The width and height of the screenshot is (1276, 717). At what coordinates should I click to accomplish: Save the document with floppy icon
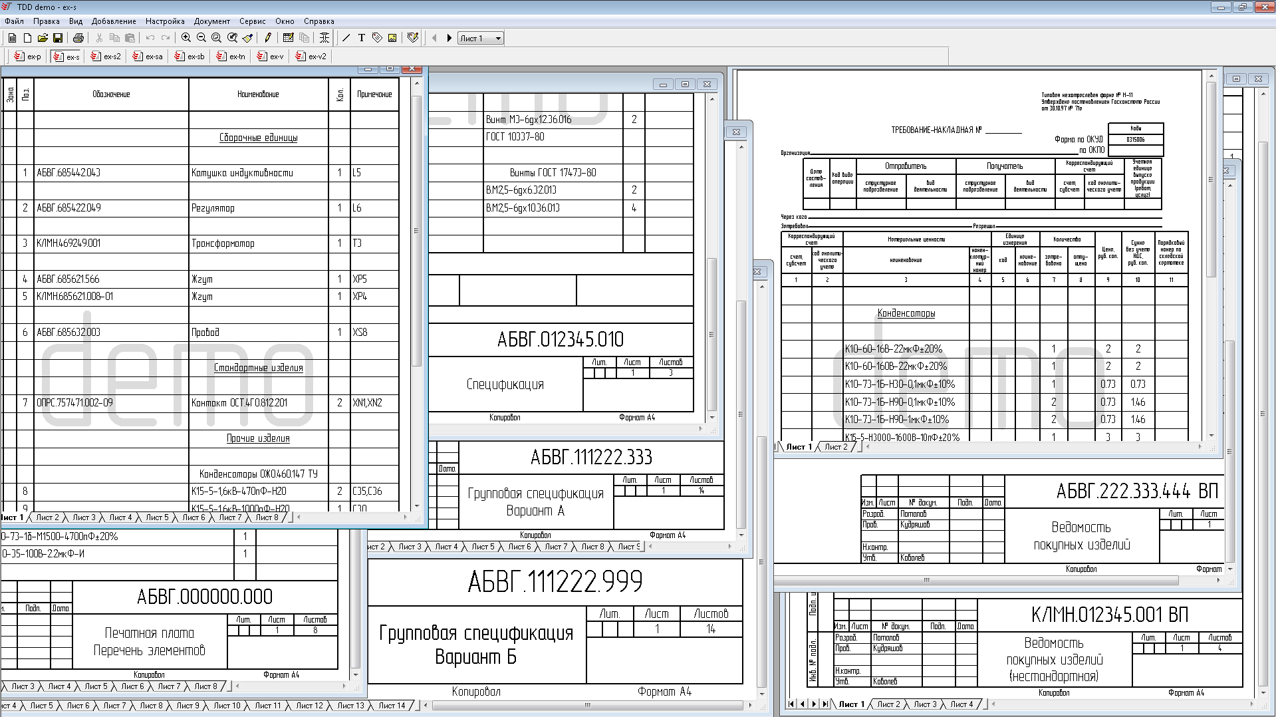coord(58,38)
